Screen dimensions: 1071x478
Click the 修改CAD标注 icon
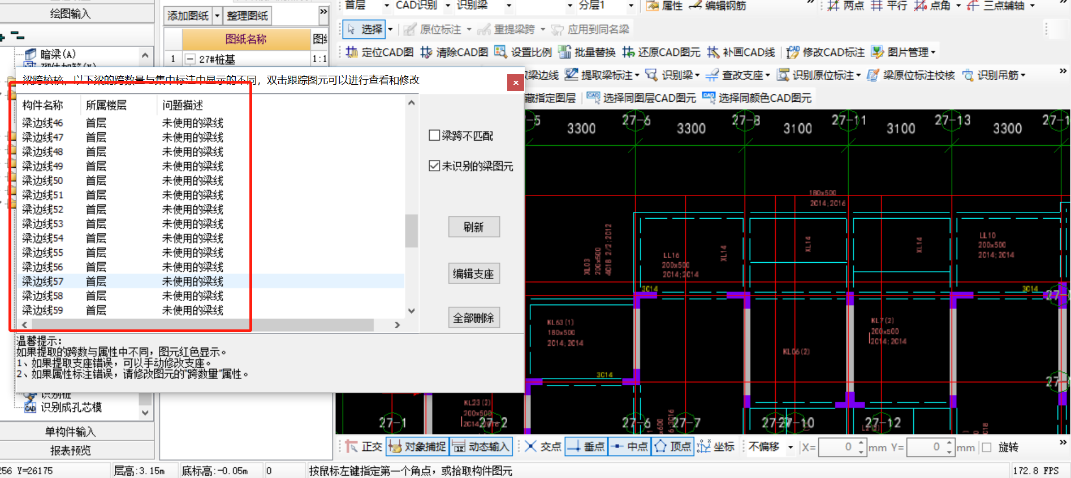[793, 52]
